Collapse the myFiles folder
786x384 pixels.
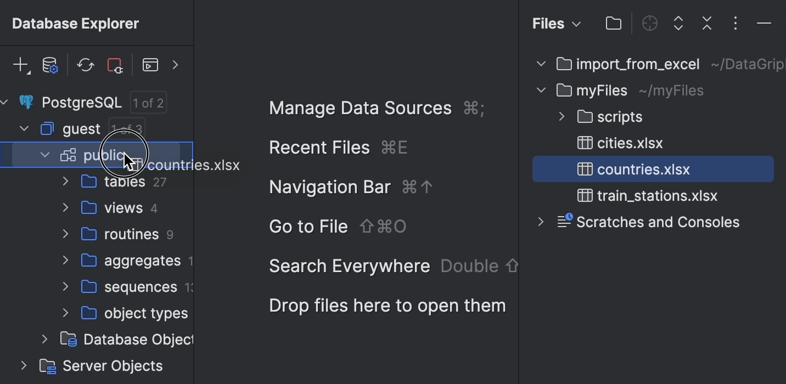pos(541,90)
